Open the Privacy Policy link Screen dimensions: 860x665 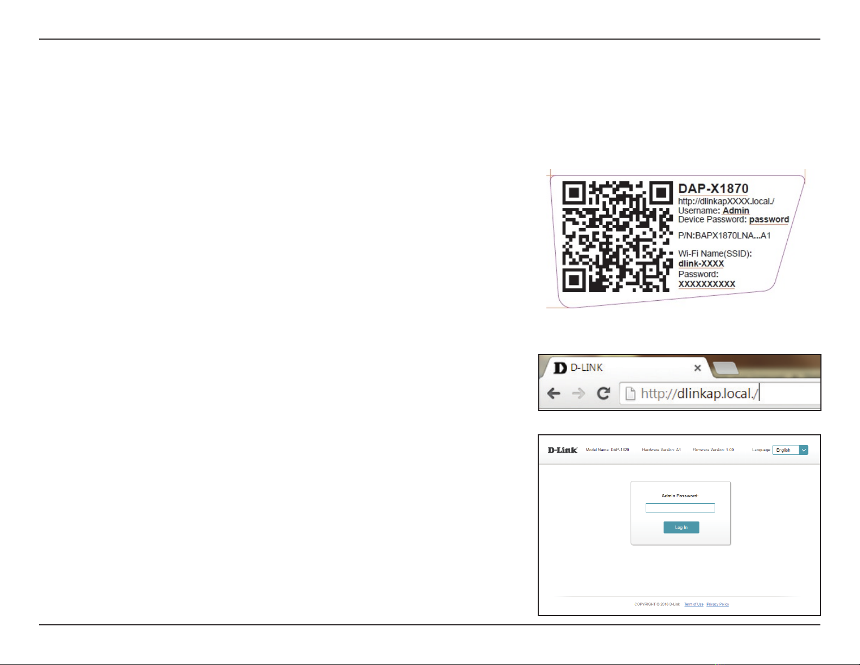(718, 604)
